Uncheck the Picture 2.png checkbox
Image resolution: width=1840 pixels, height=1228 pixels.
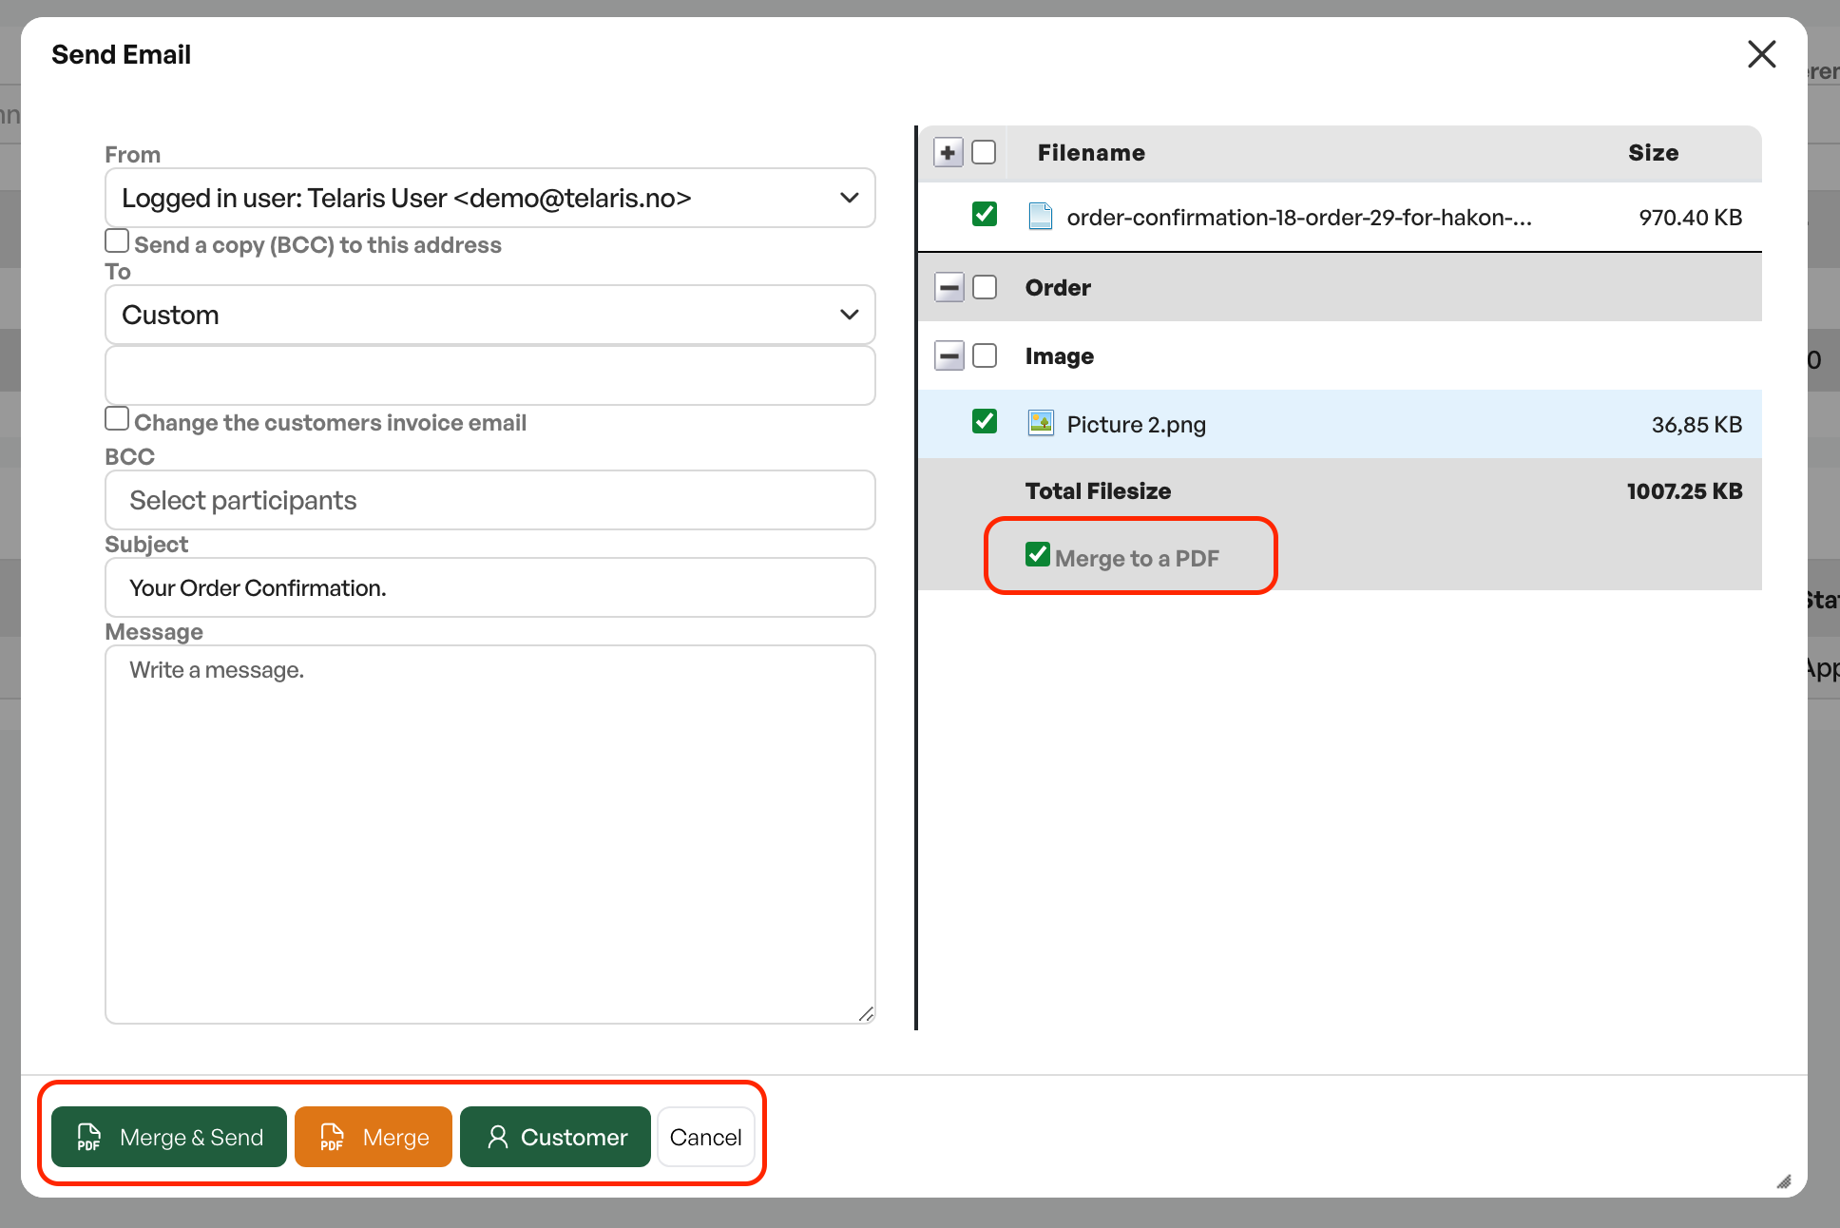click(985, 421)
